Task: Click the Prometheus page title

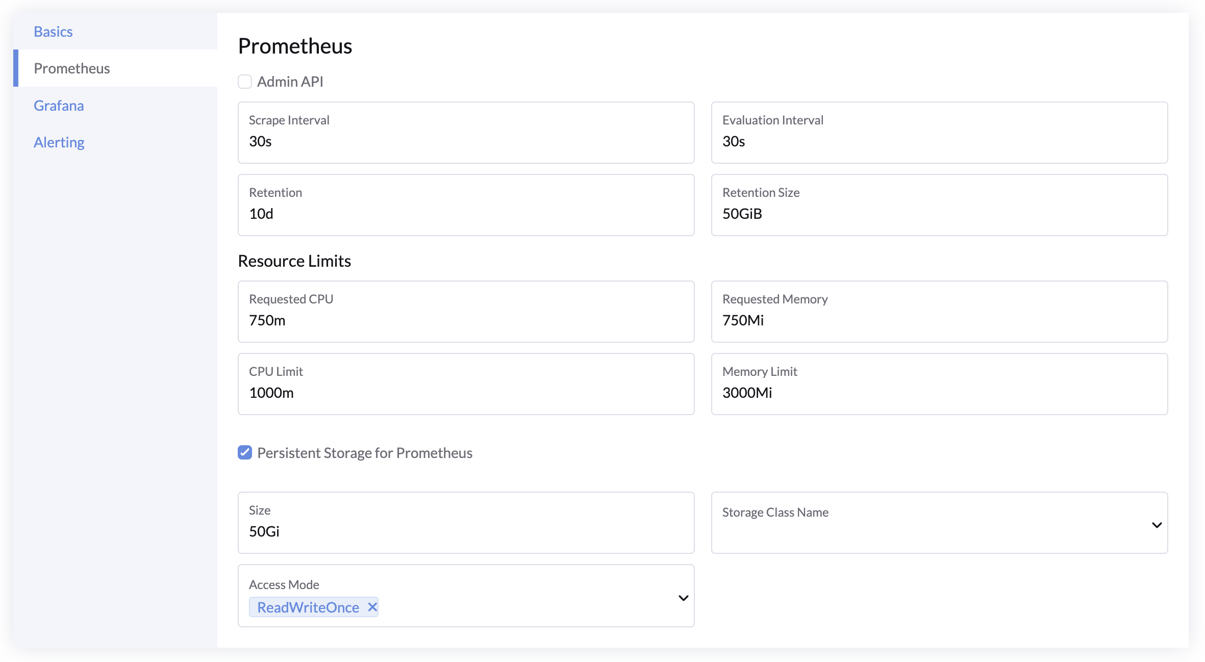Action: [295, 46]
